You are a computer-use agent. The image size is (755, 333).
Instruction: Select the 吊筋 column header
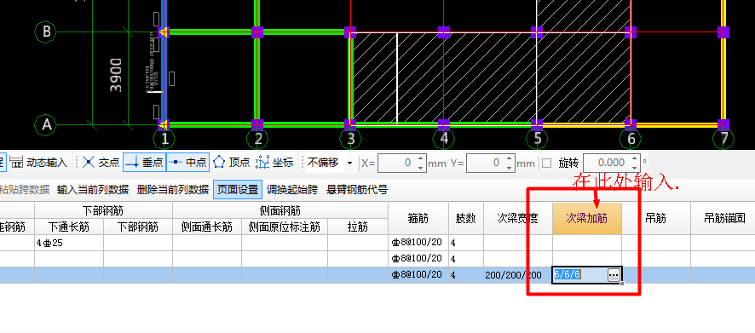pyautogui.click(x=656, y=219)
